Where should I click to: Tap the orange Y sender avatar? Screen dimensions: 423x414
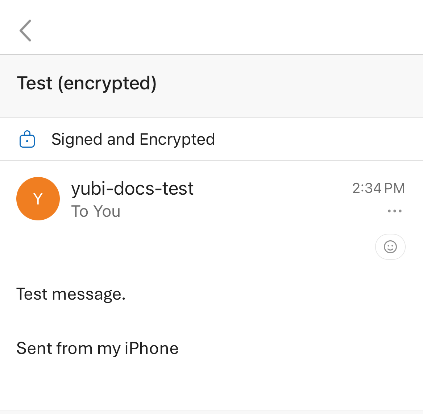coord(38,199)
